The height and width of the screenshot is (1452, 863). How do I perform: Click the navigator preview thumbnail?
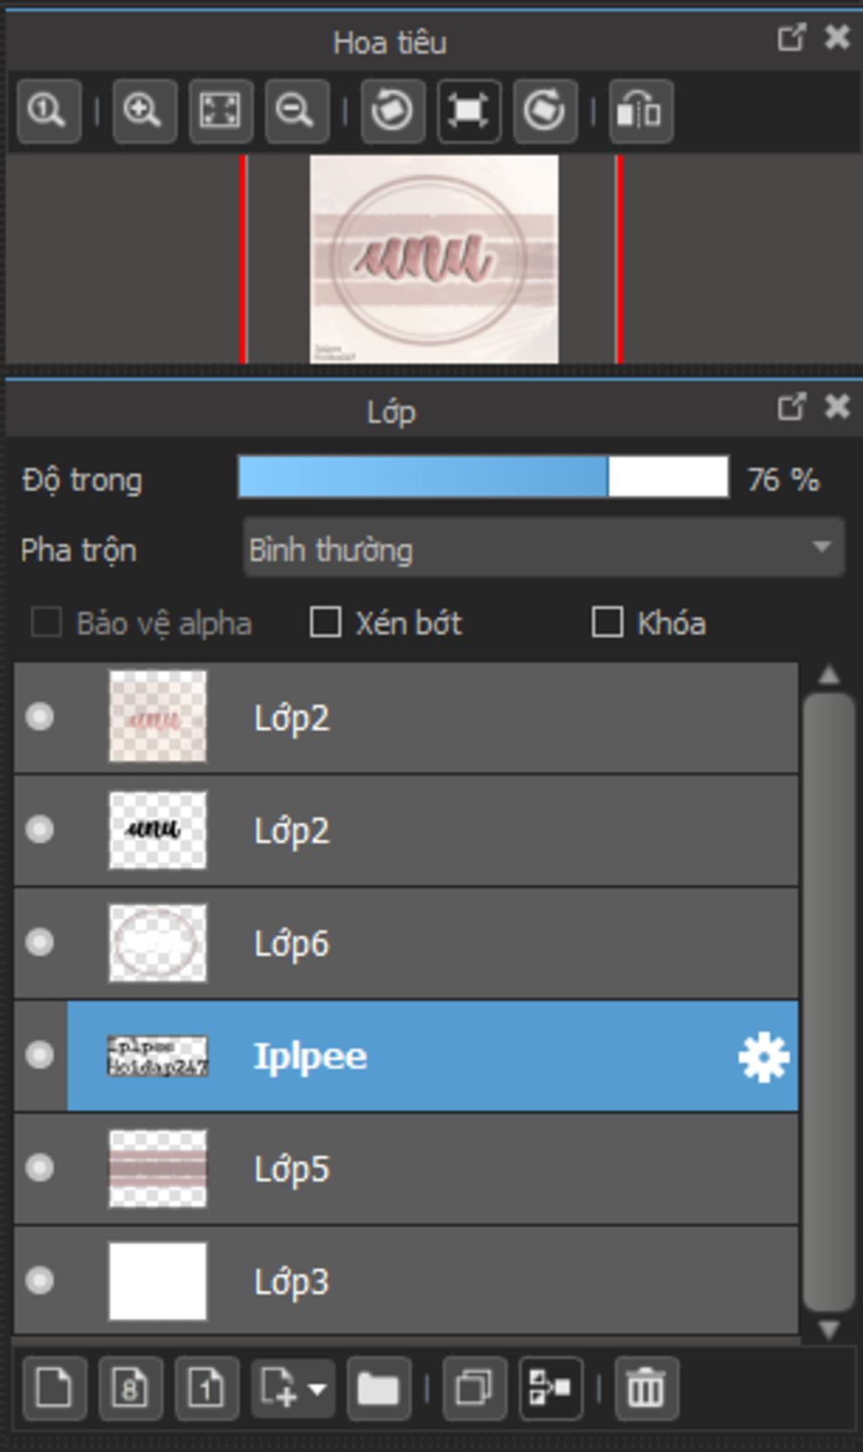click(x=434, y=259)
